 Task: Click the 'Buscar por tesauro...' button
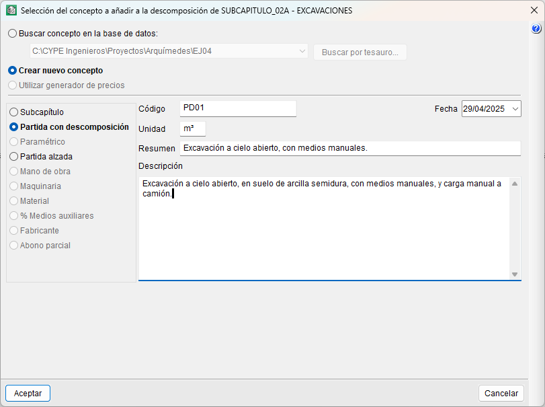360,52
